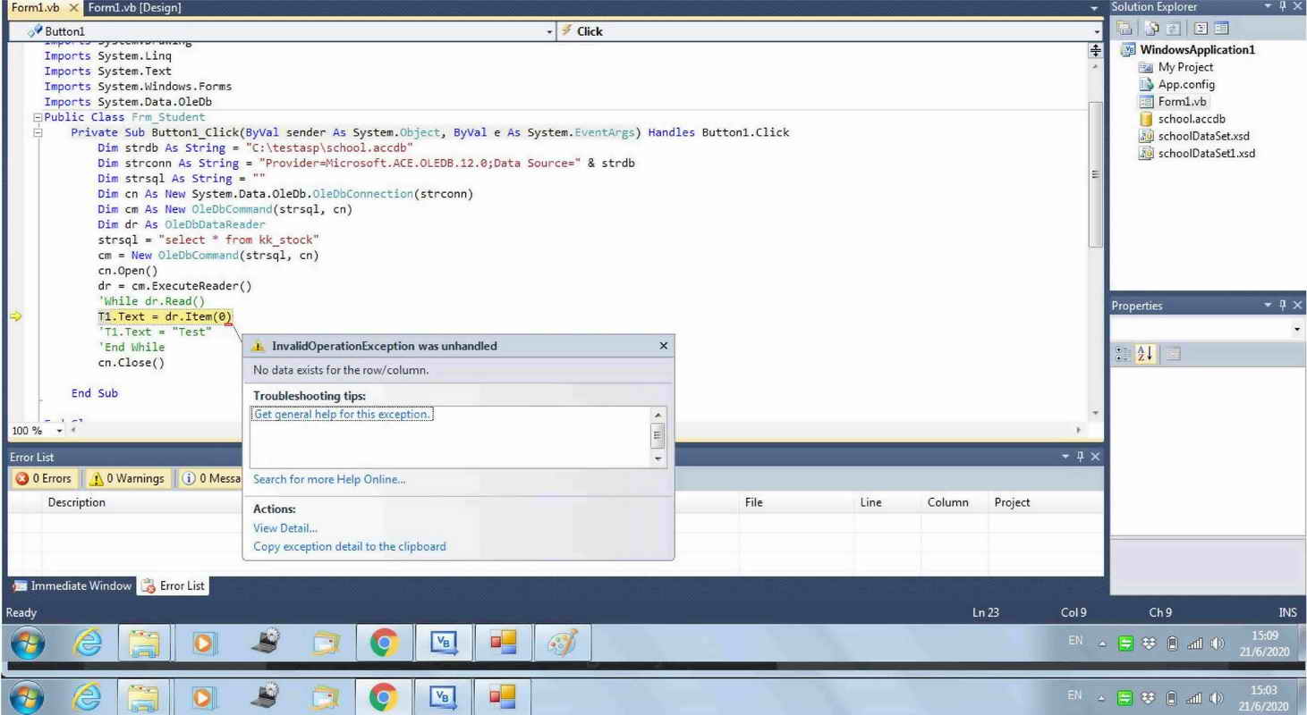Screen dimensions: 1307x715
Task: Pin the Properties panel
Action: tap(1284, 306)
